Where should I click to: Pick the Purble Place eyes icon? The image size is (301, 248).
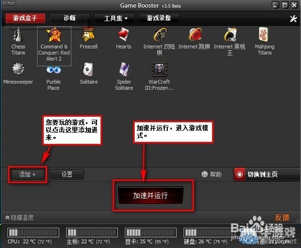click(x=54, y=70)
